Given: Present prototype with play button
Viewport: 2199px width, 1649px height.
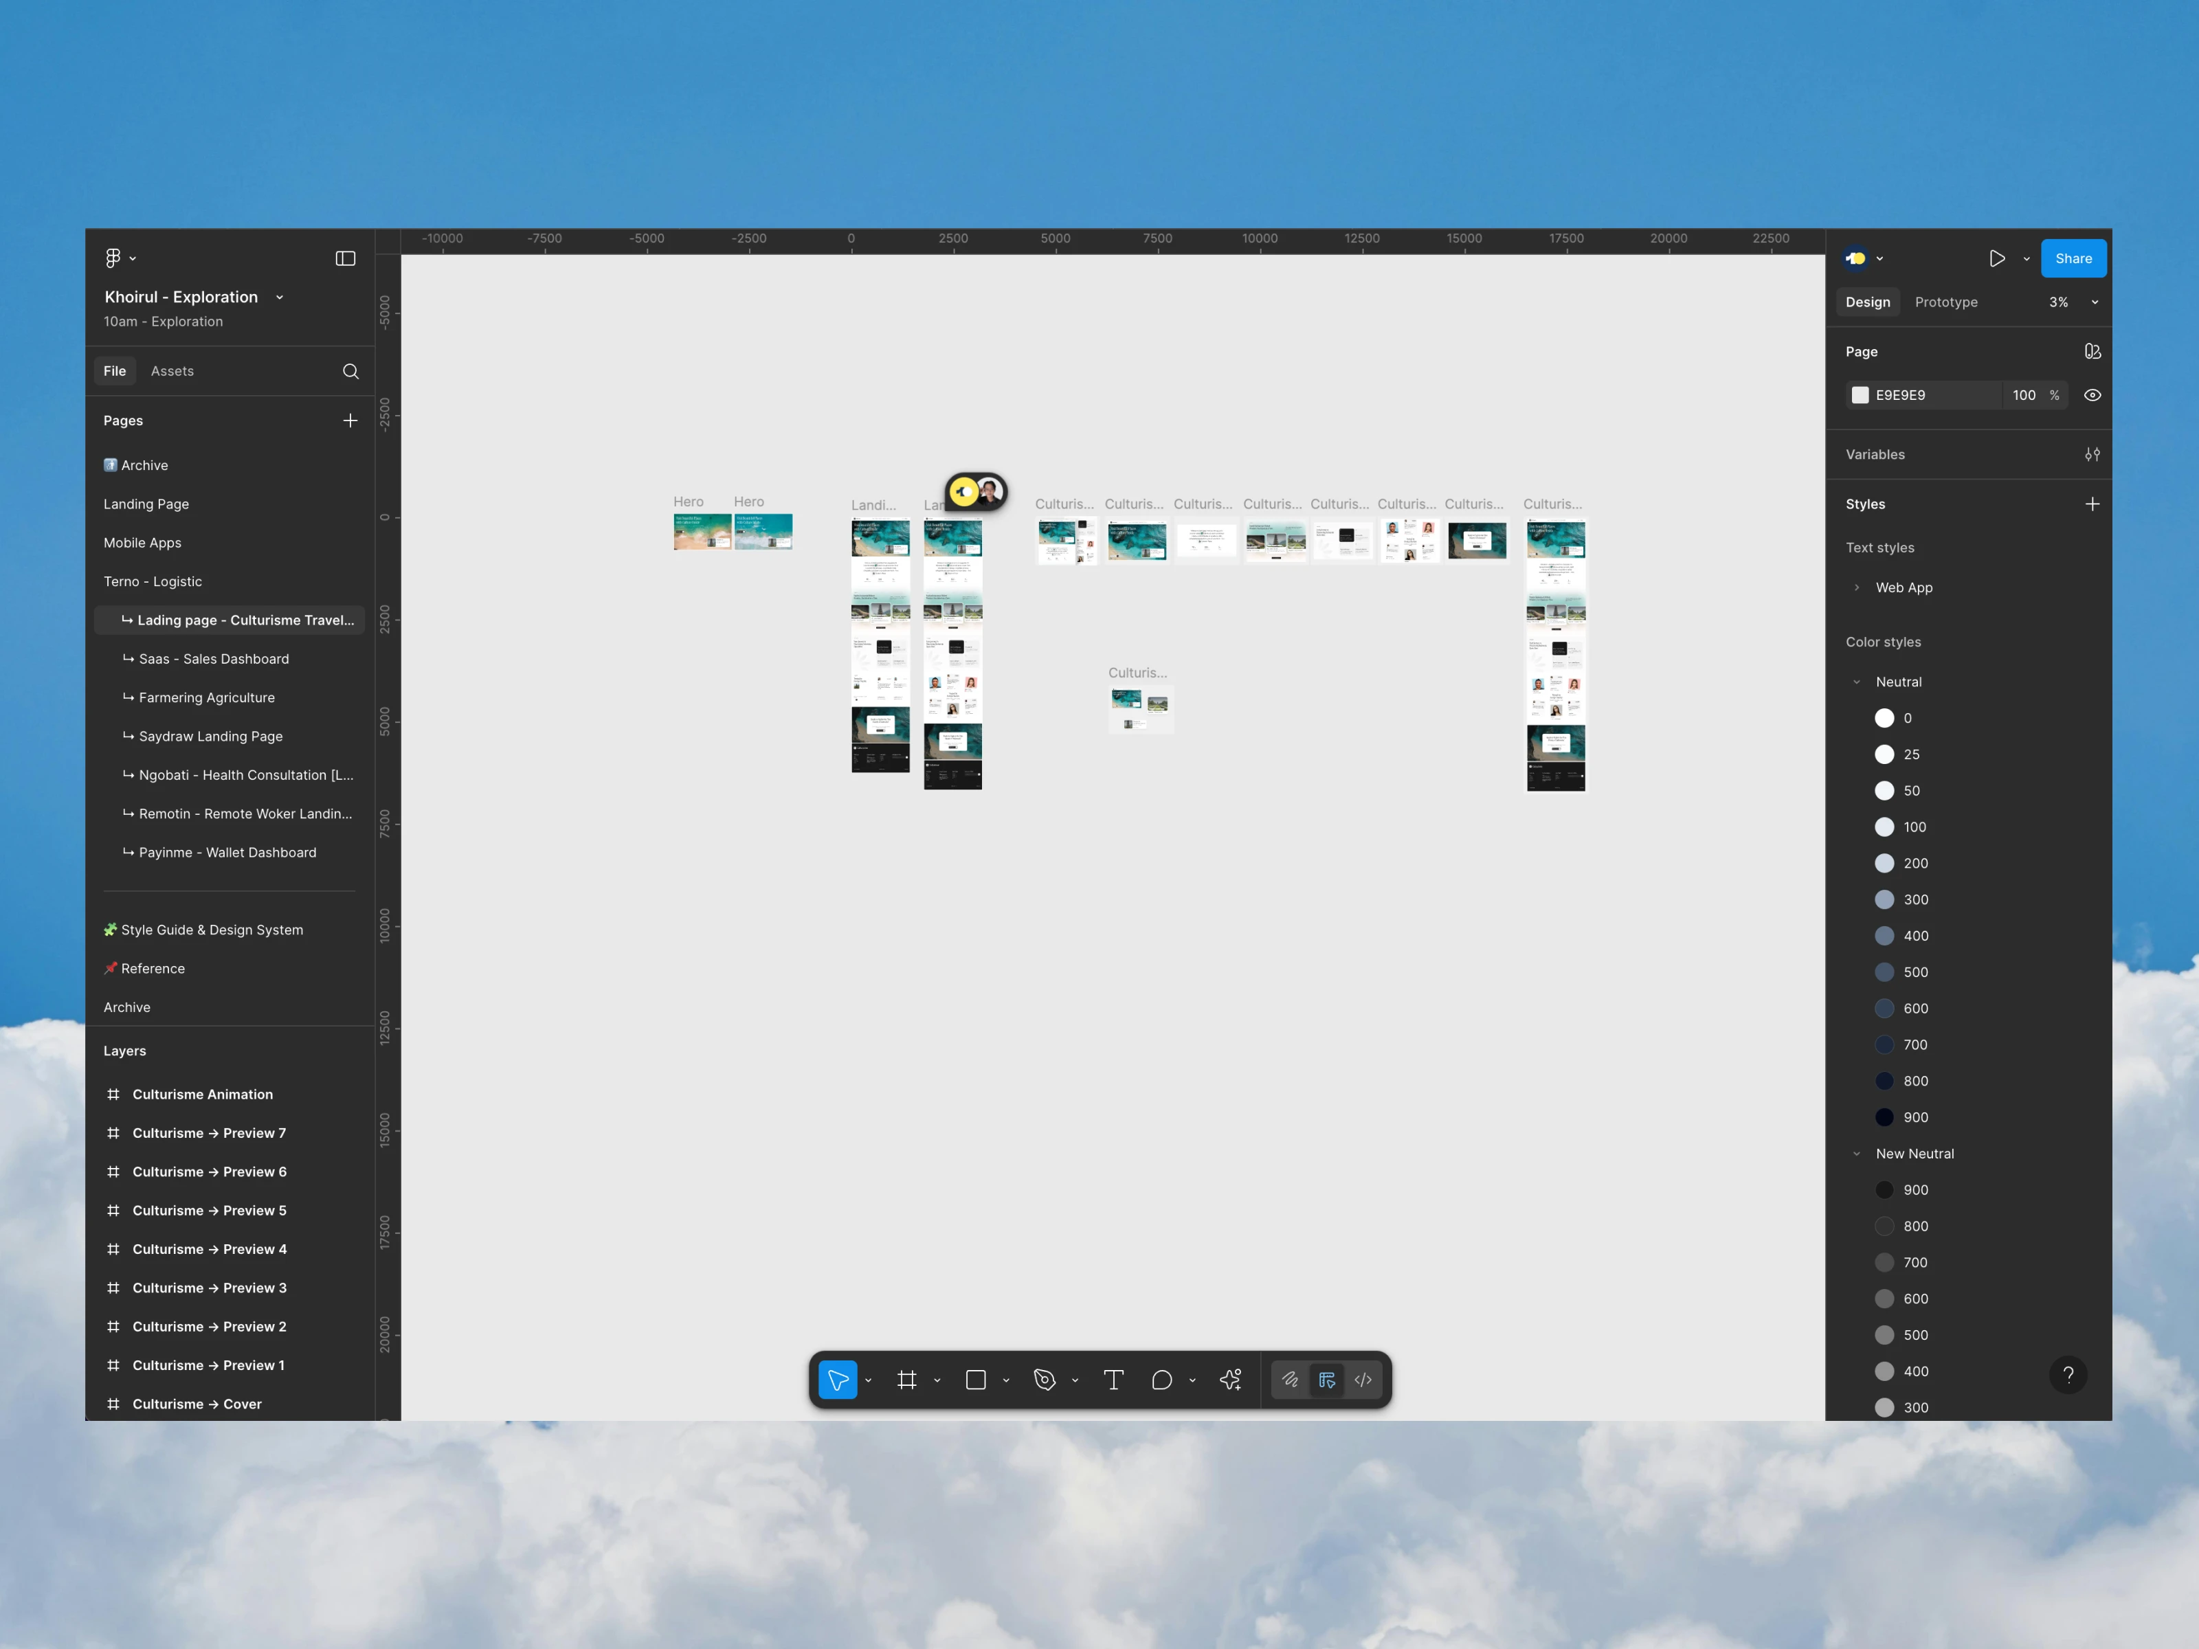Looking at the screenshot, I should (x=1996, y=258).
